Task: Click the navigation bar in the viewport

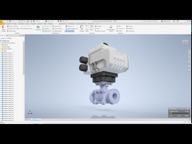Action: coord(189,60)
